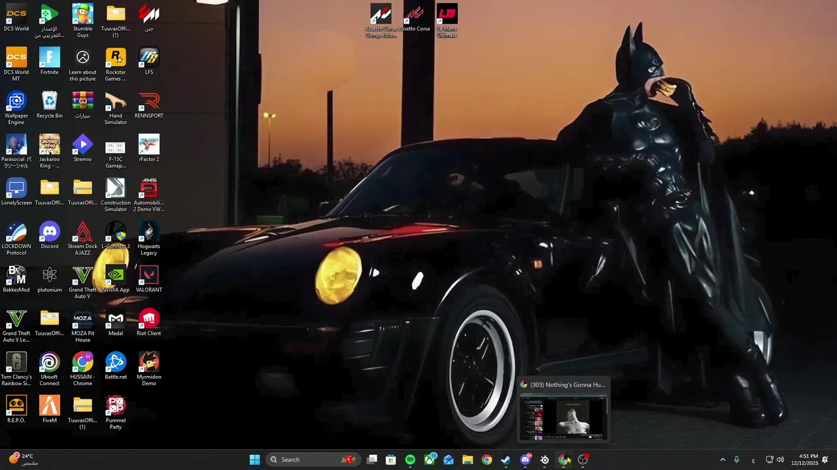
Task: Switch to Spotify in the taskbar
Action: 410,460
